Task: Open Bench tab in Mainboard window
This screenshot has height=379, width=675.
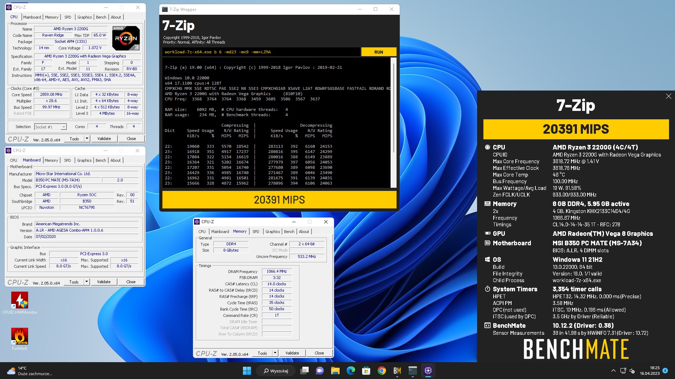Action: click(x=101, y=160)
